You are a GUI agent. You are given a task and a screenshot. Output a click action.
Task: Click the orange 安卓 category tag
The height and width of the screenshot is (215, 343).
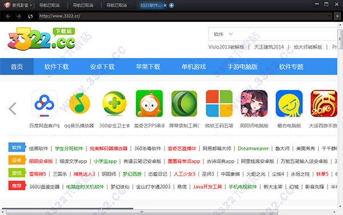tap(17, 160)
